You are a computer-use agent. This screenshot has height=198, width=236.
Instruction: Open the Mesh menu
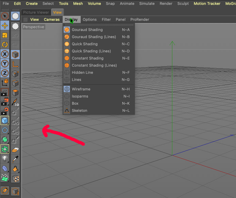tap(78, 3)
